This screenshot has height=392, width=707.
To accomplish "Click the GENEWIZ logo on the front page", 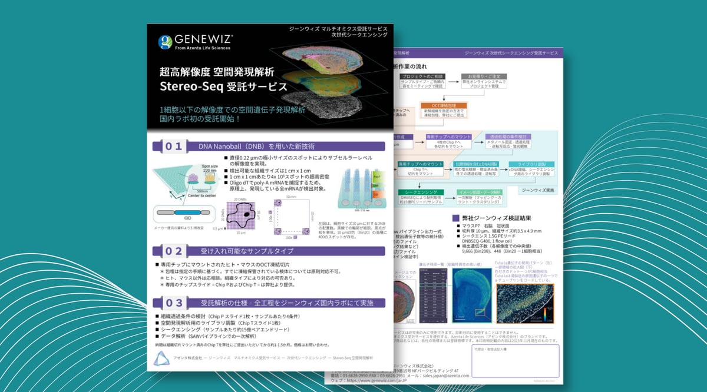I will (x=196, y=42).
